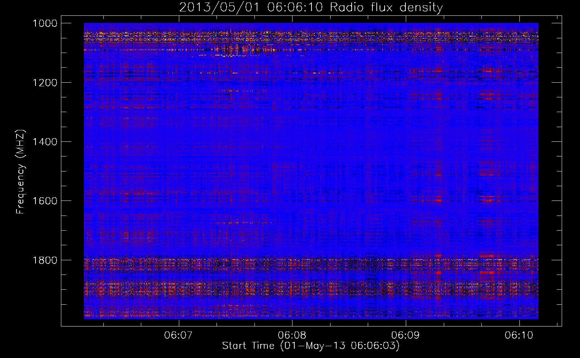This screenshot has height=358, width=580.
Task: Click the plot title '2013/05/01 06:06:10 Radio flux density'
Action: (x=311, y=8)
